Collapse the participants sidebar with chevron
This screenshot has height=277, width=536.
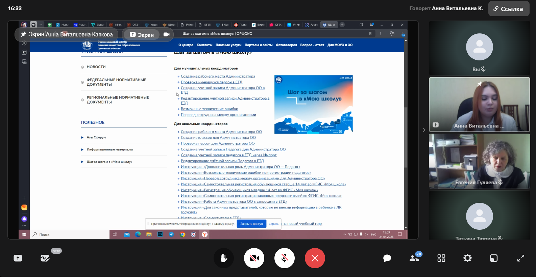[x=424, y=130]
